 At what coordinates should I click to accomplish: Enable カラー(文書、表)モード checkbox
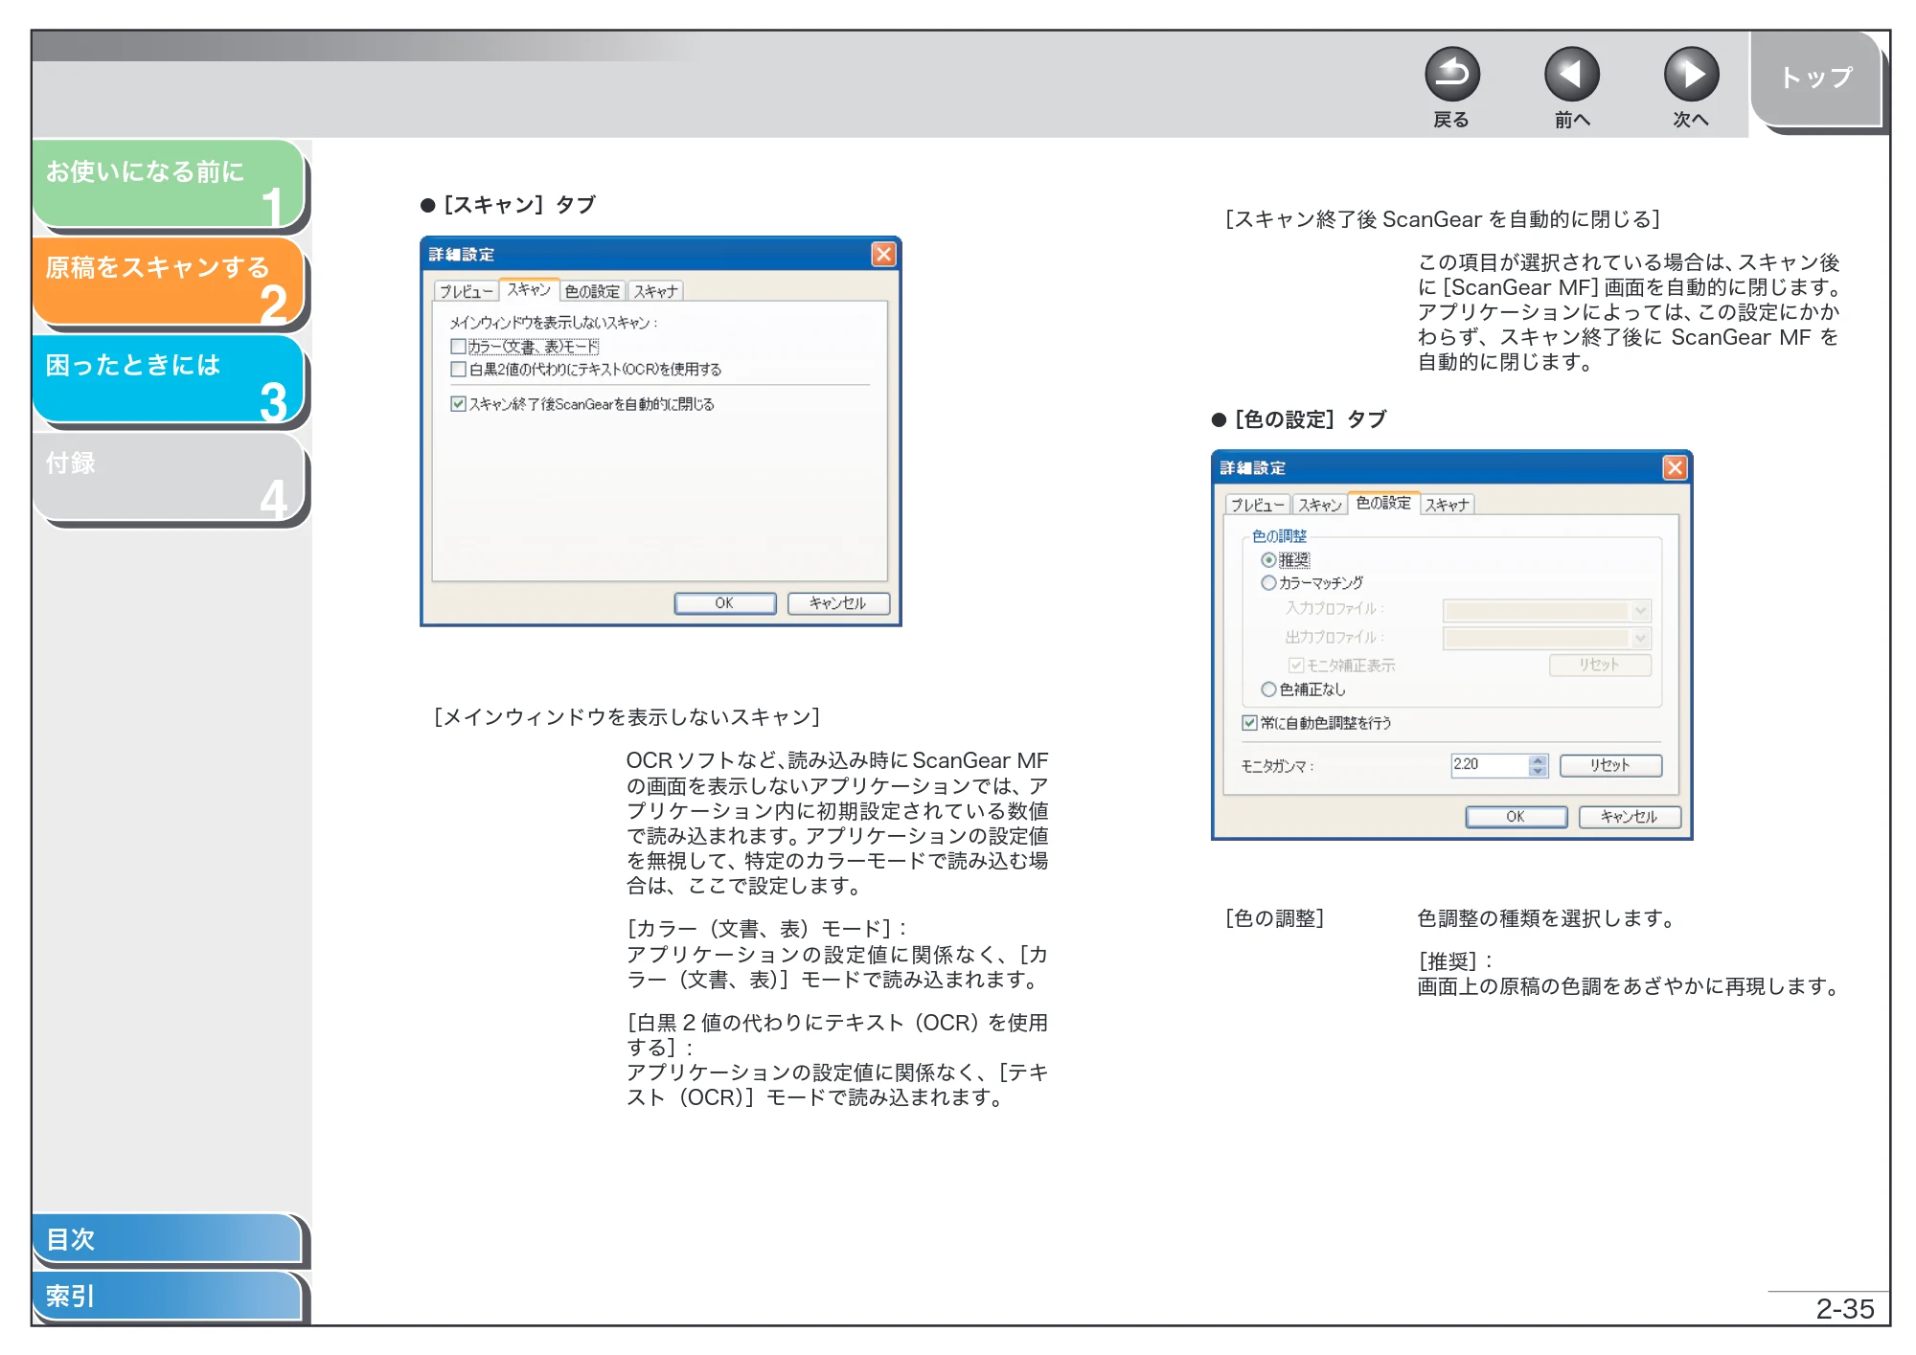pyautogui.click(x=458, y=347)
